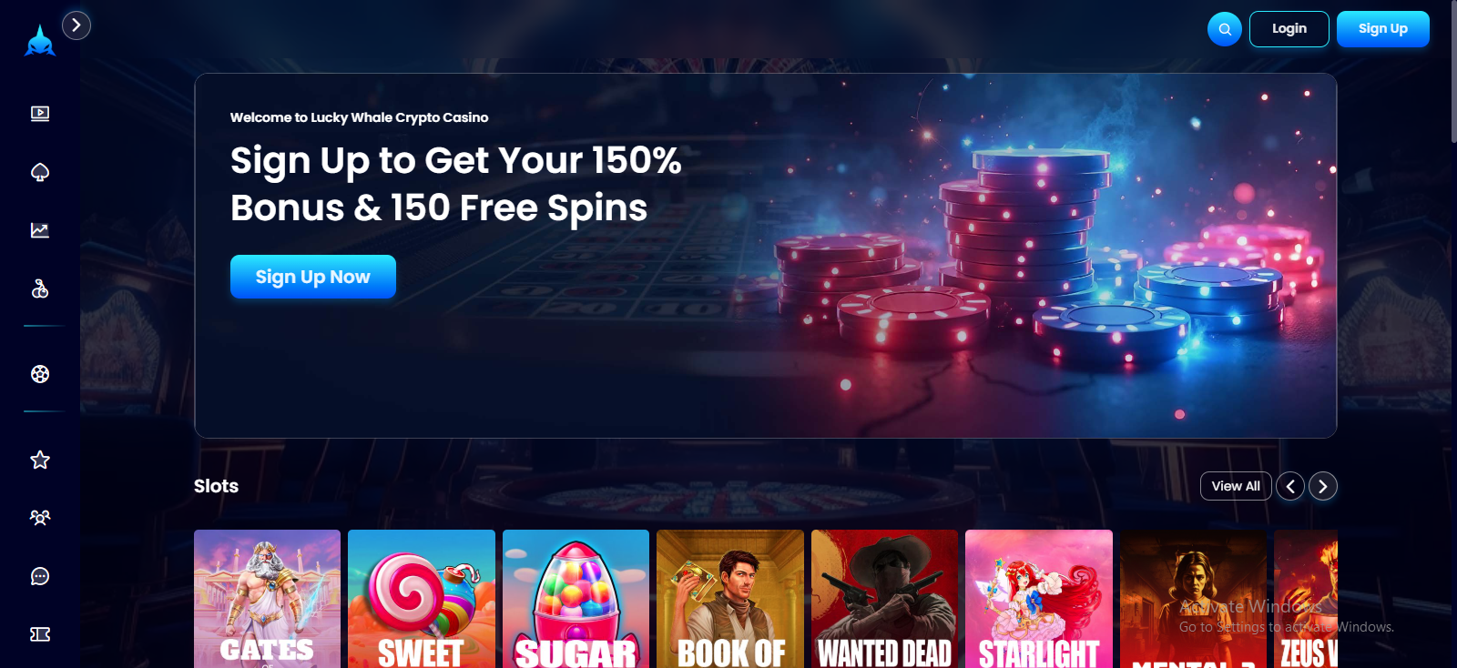Open the cherries slots icon in sidebar
This screenshot has height=668, width=1457.
[x=40, y=288]
